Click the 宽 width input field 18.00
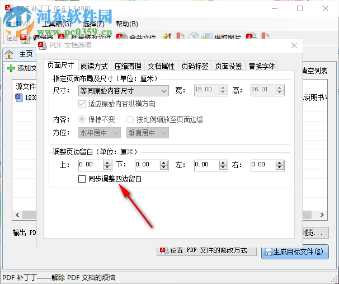 pos(206,91)
